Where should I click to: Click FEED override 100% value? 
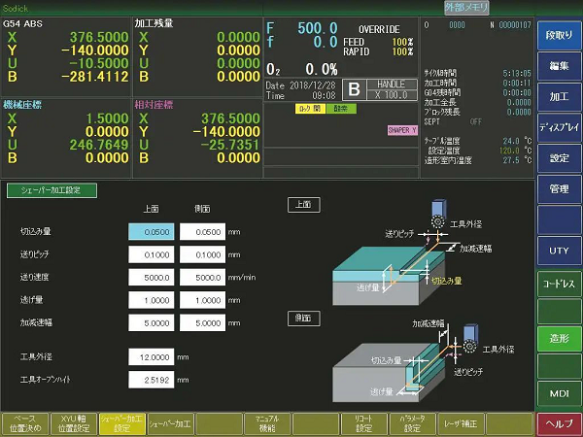pyautogui.click(x=402, y=42)
